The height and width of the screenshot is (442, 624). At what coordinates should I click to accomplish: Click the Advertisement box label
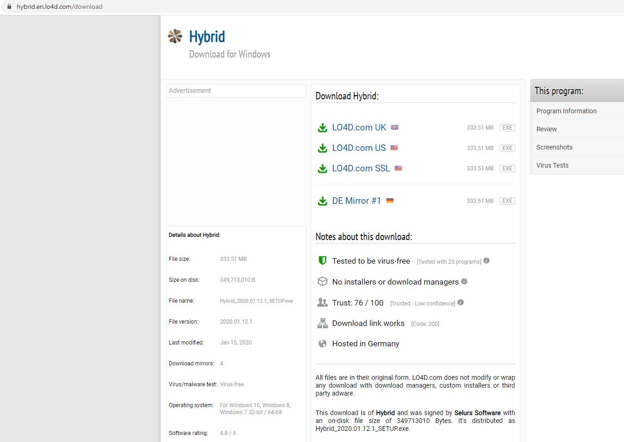point(190,91)
